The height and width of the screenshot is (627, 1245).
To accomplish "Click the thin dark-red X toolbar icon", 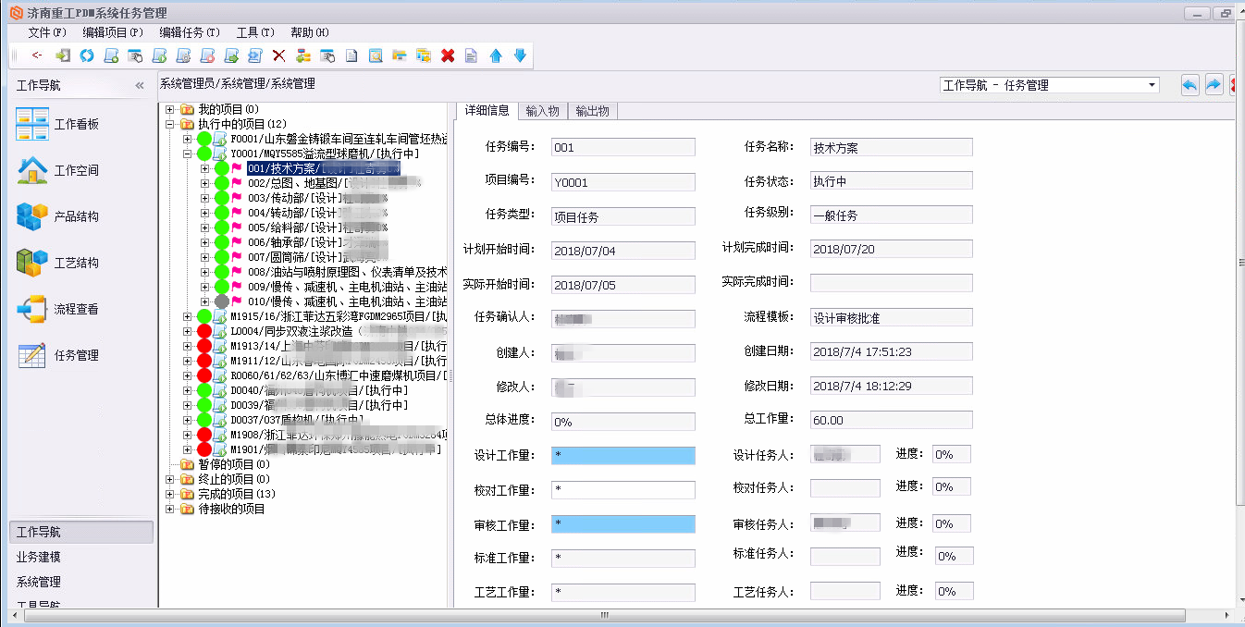I will point(278,55).
